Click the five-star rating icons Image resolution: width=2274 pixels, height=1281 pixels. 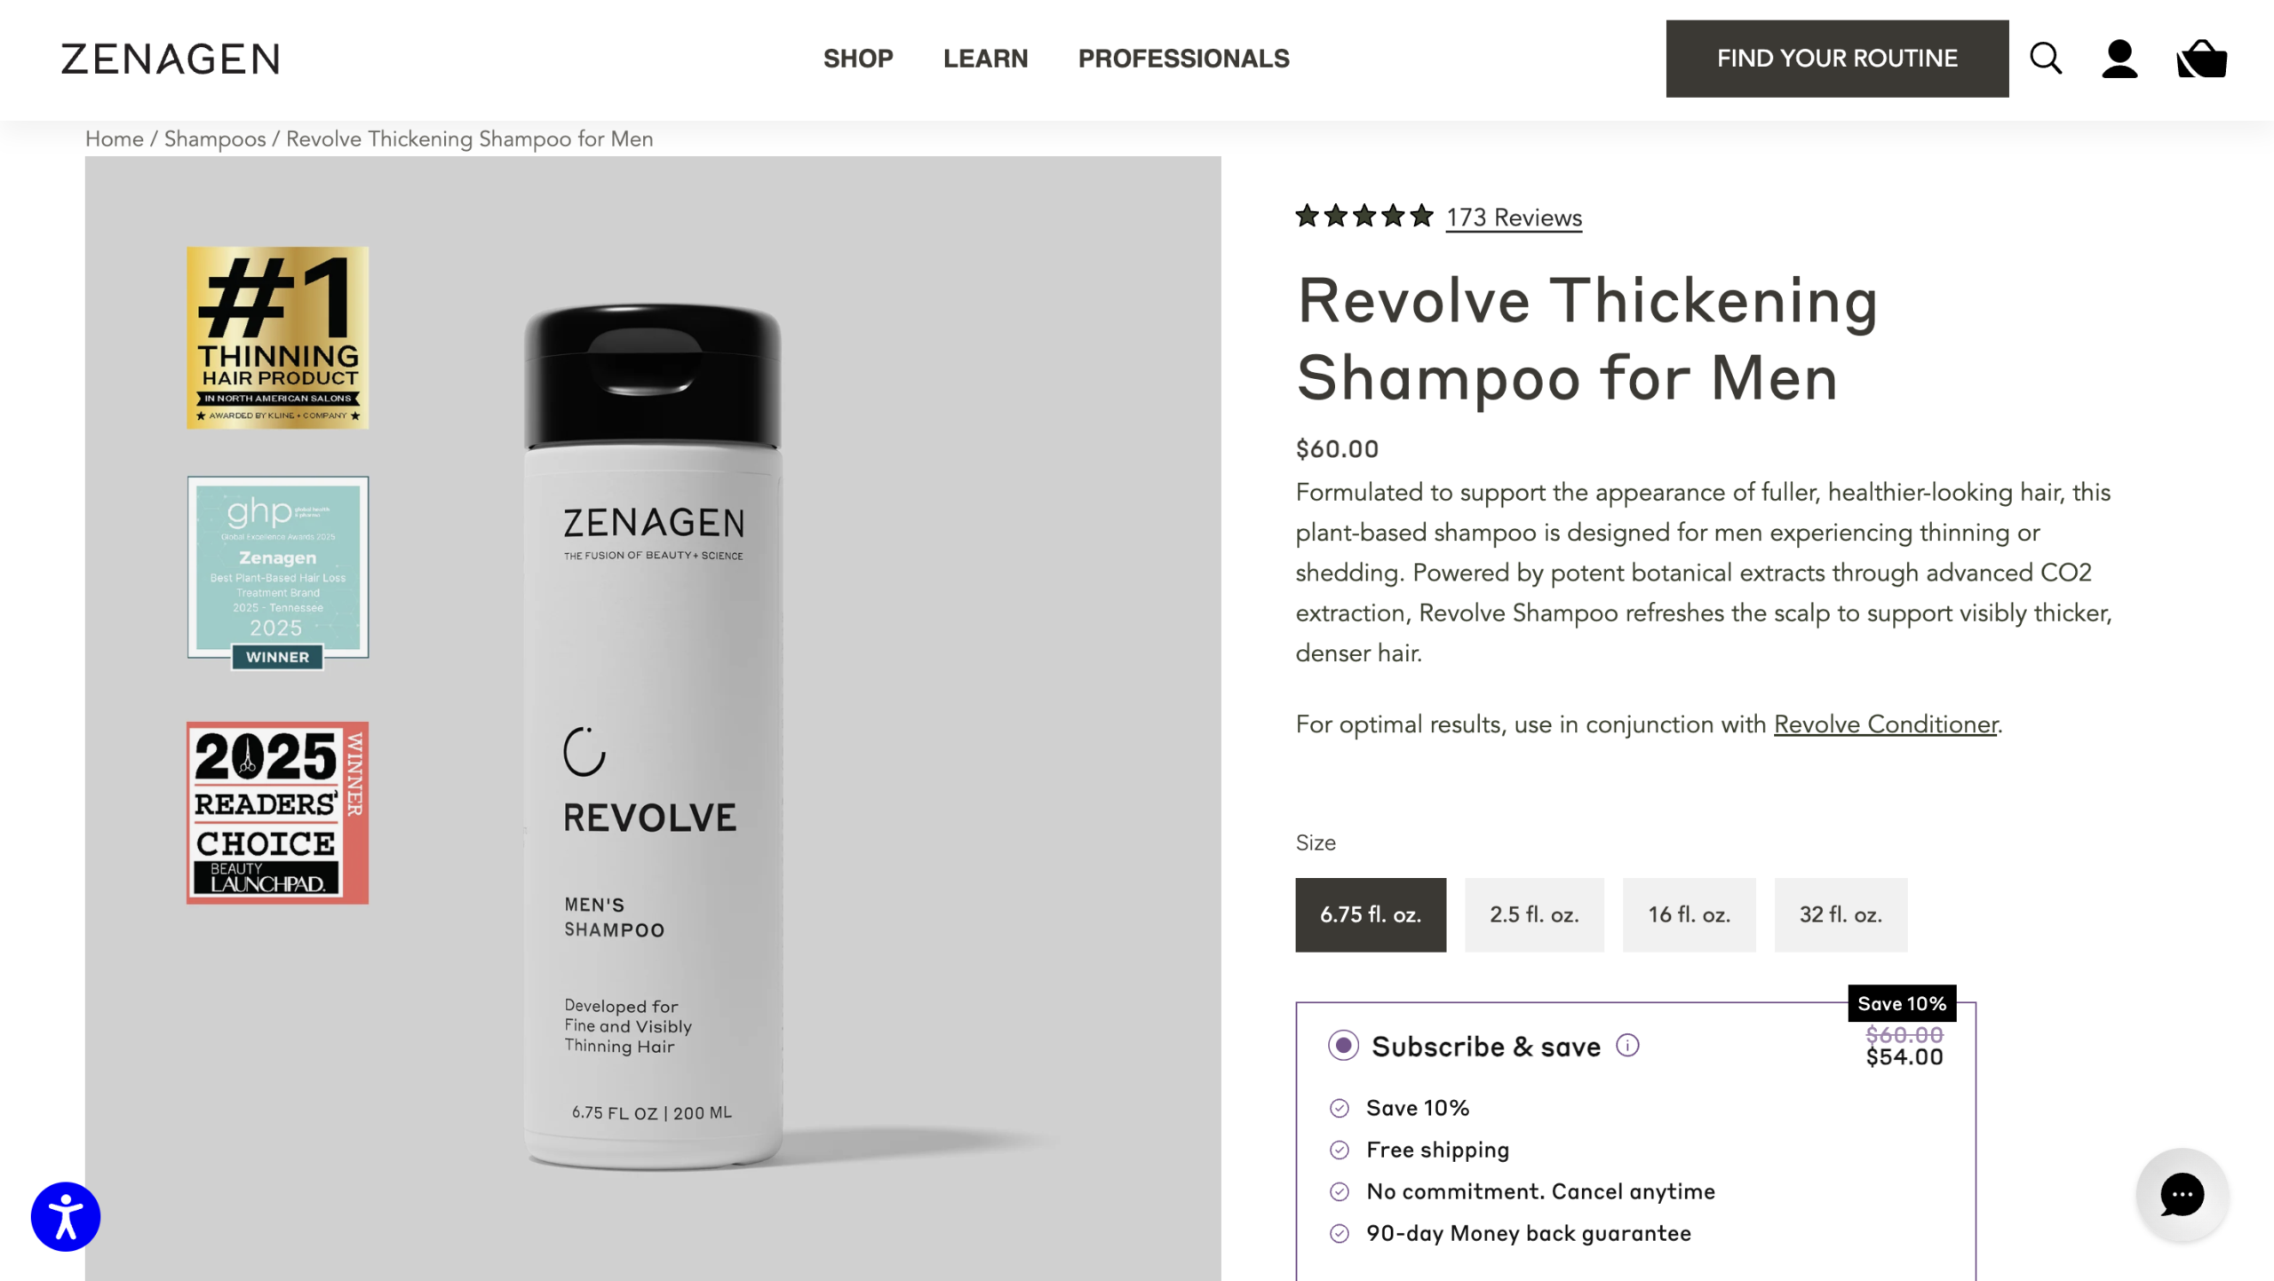[x=1364, y=216]
